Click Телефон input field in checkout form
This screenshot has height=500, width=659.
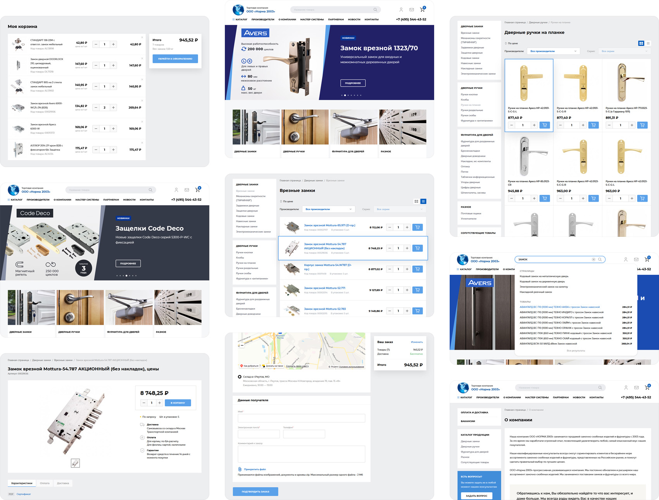pos(304,434)
